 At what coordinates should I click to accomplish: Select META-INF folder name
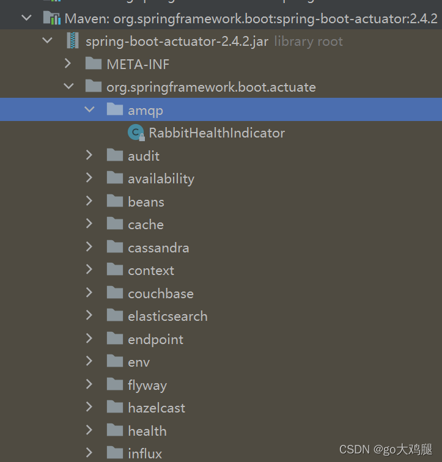[x=138, y=65]
